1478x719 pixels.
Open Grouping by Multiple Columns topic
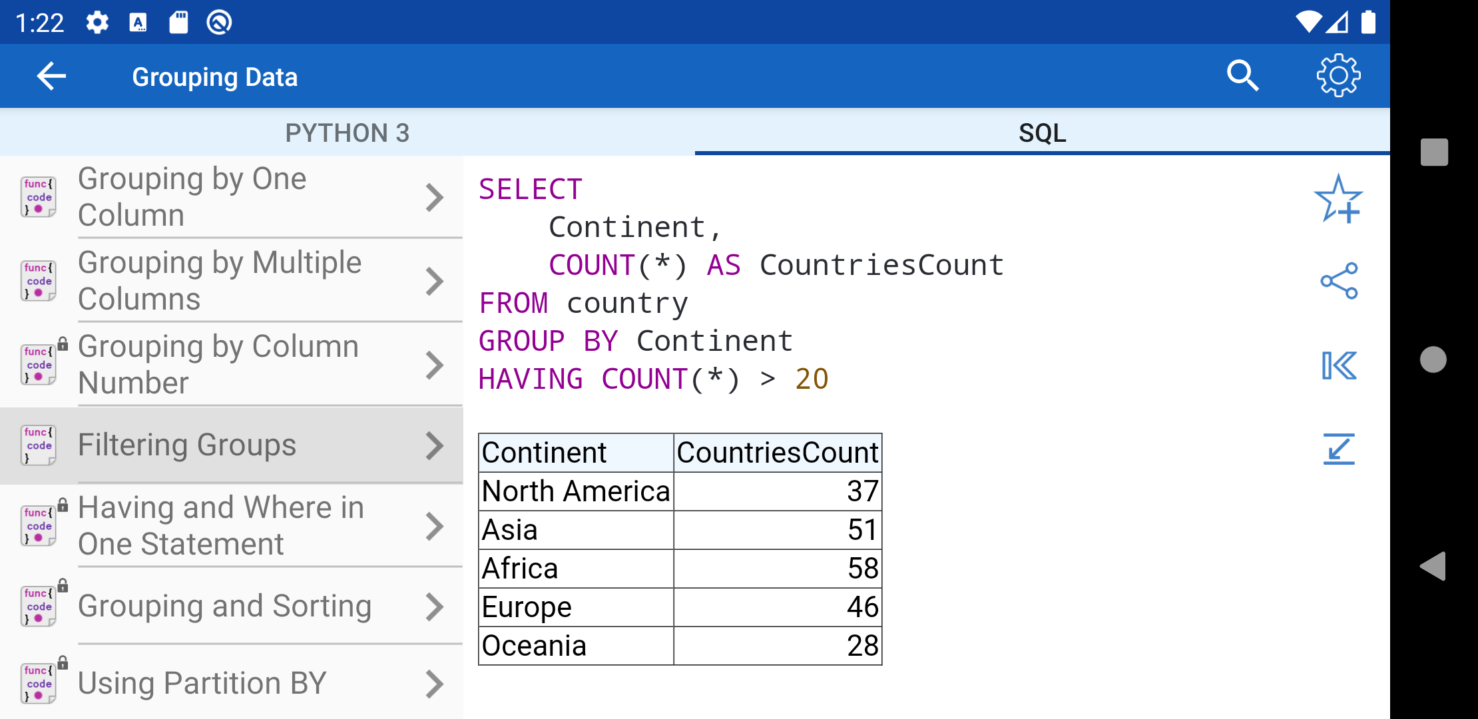(x=232, y=281)
